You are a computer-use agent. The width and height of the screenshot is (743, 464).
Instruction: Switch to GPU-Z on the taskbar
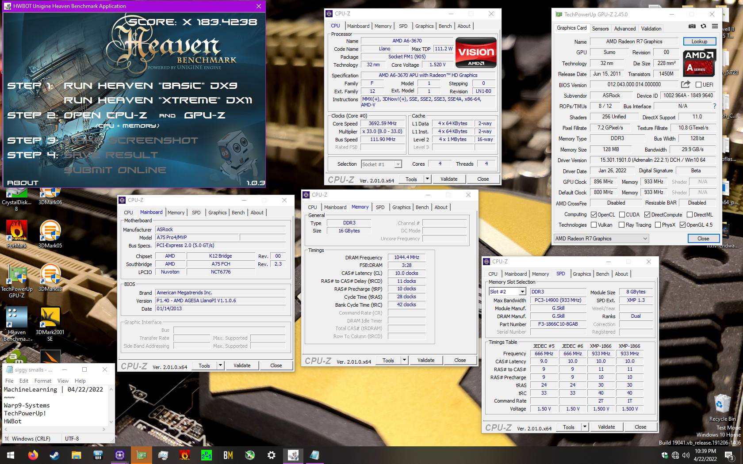(x=141, y=455)
